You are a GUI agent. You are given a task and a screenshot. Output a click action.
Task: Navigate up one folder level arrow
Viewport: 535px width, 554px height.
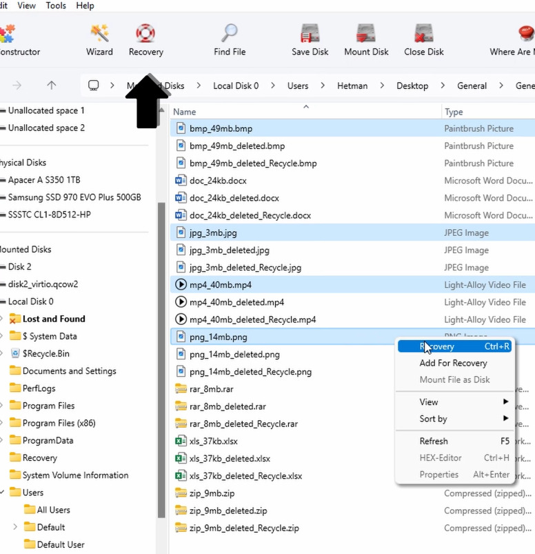coord(52,85)
